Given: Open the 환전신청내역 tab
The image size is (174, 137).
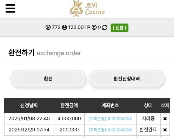Looking at the screenshot, I should coord(126,79).
